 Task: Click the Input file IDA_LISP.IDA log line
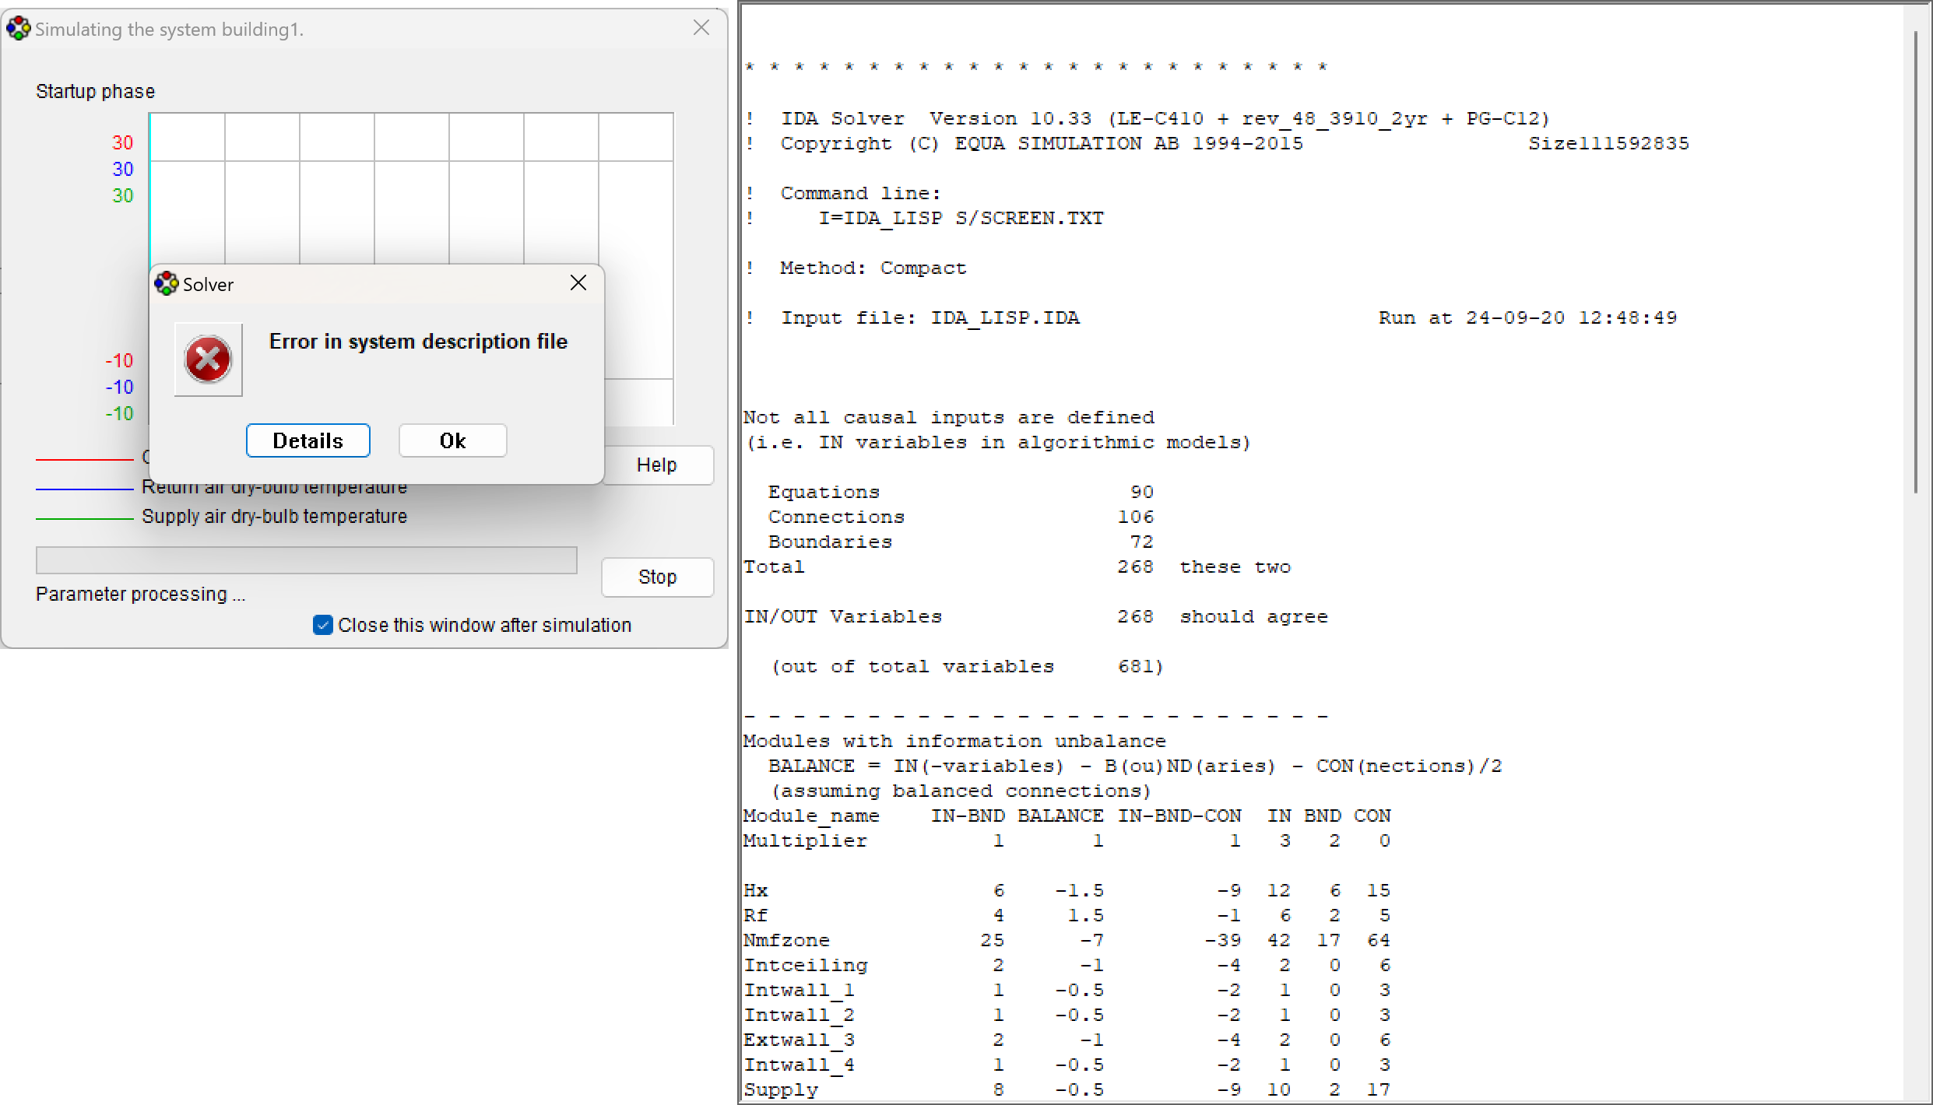[x=930, y=318]
